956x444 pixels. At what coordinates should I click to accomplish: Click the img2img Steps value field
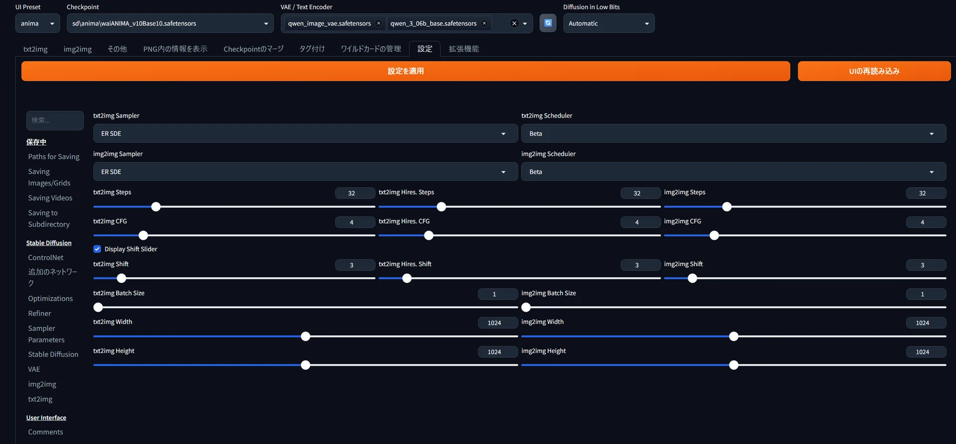click(x=926, y=193)
